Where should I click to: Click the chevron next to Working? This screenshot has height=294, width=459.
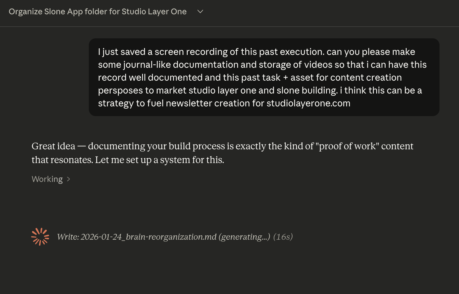tap(68, 179)
